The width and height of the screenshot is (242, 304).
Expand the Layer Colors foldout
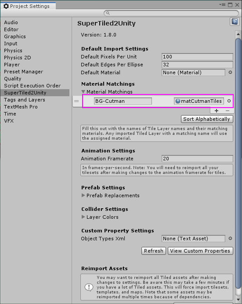tap(83, 217)
